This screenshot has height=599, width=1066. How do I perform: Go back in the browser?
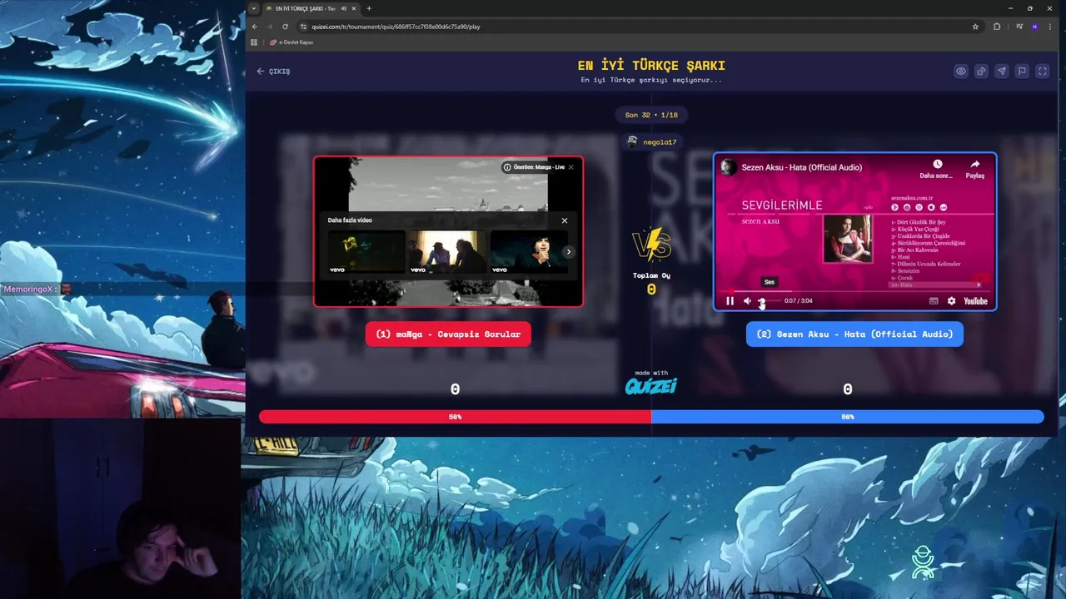click(255, 27)
